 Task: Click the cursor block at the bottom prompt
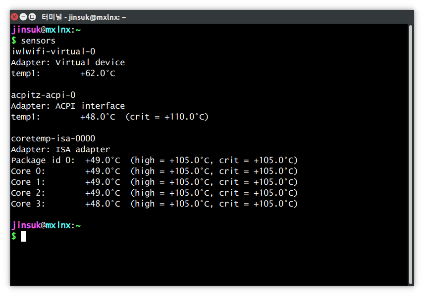(23, 236)
